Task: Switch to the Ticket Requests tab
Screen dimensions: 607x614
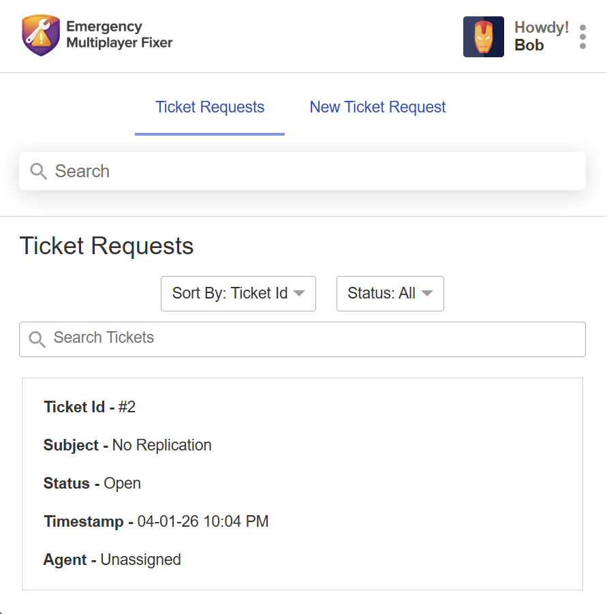Action: 210,107
